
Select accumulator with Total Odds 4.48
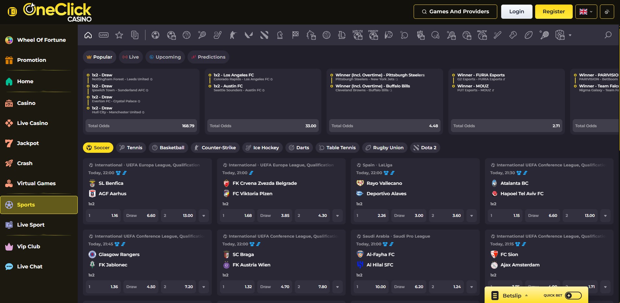(x=385, y=126)
